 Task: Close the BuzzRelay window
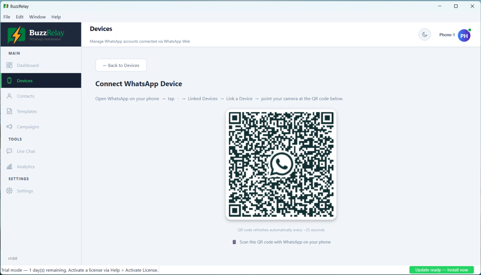pyautogui.click(x=472, y=6)
